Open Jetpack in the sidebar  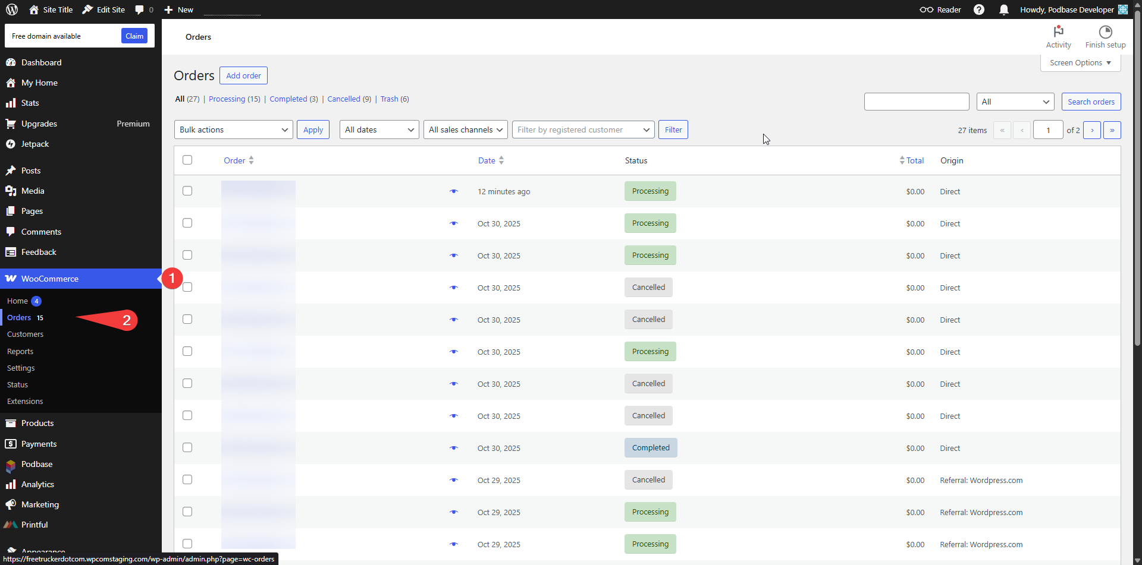point(35,144)
